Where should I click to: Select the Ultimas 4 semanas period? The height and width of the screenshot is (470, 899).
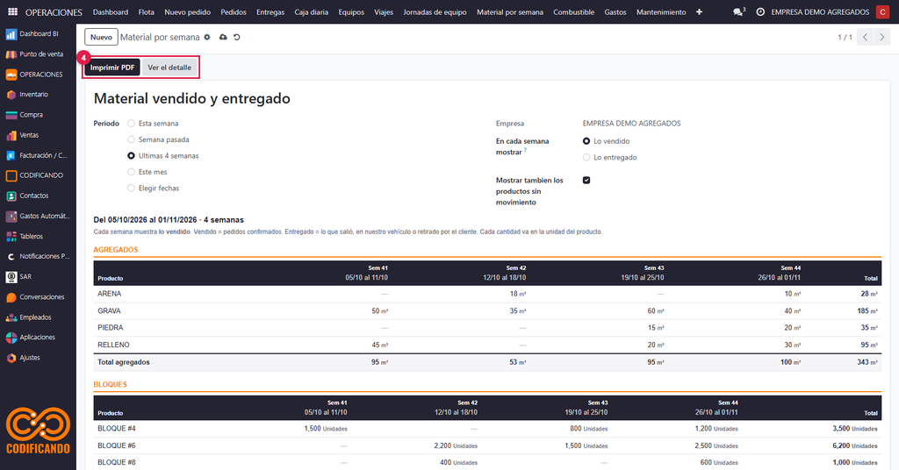[x=132, y=156]
